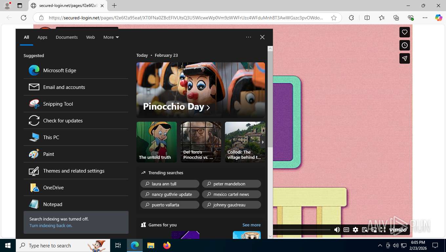Open Edge Collections
446x252 pixels.
coord(396,18)
